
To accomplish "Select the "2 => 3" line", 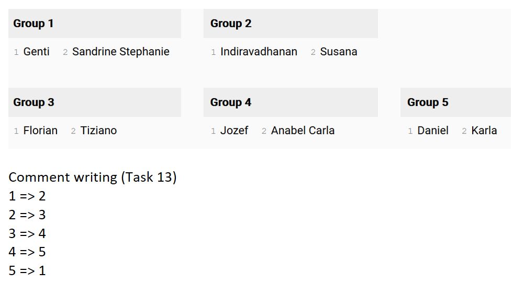I will pyautogui.click(x=27, y=215).
